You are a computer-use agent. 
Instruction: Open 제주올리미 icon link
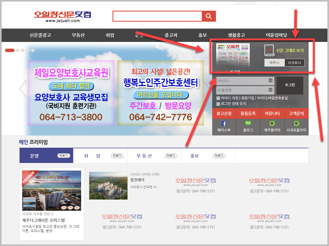(x=272, y=124)
